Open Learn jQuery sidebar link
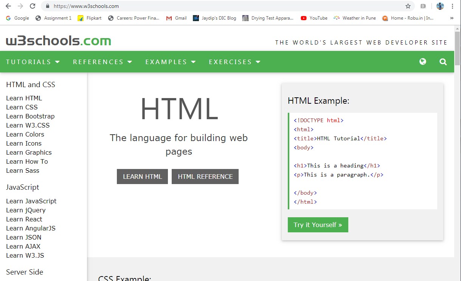This screenshot has width=461, height=281. (26, 210)
